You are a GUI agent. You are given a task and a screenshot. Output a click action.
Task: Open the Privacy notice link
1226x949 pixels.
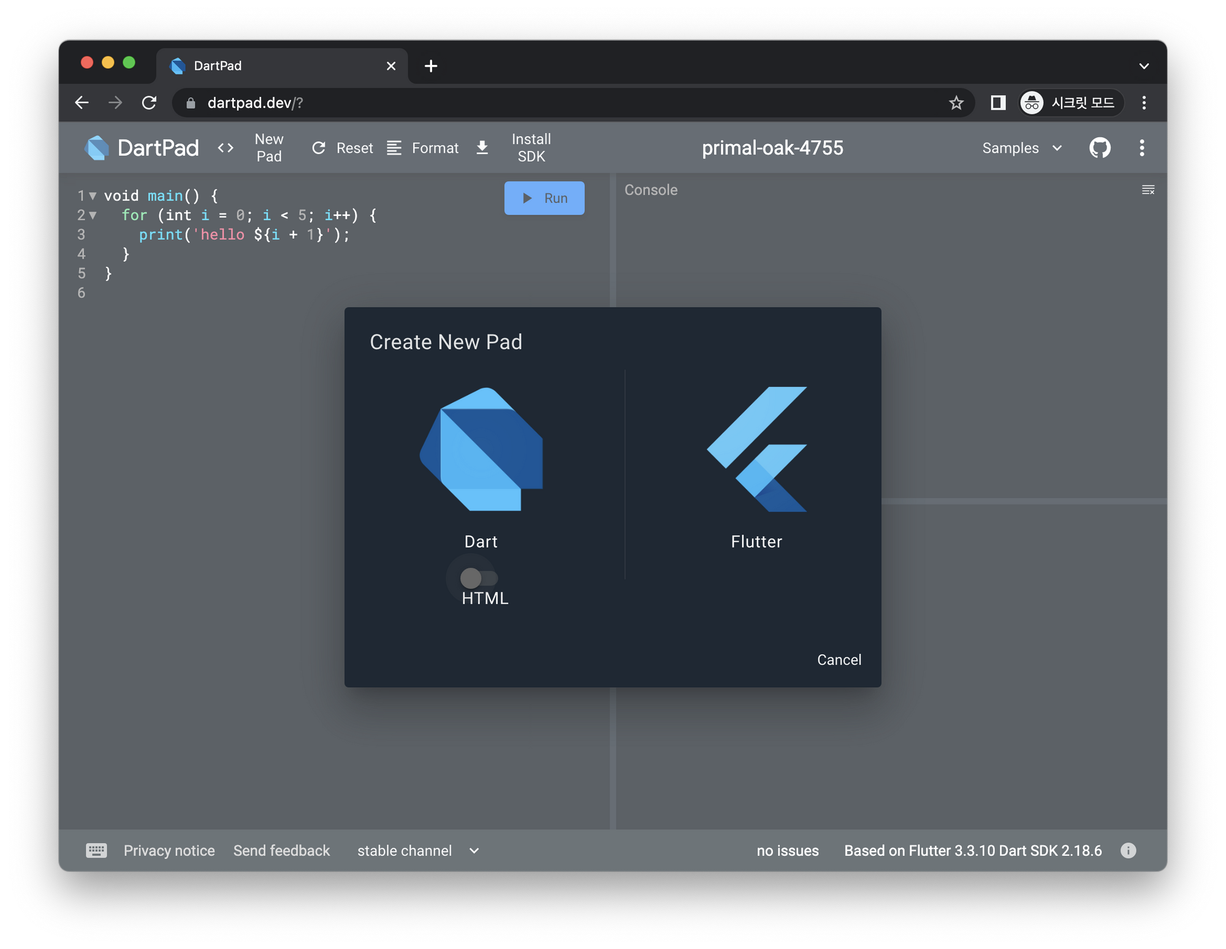(x=169, y=850)
